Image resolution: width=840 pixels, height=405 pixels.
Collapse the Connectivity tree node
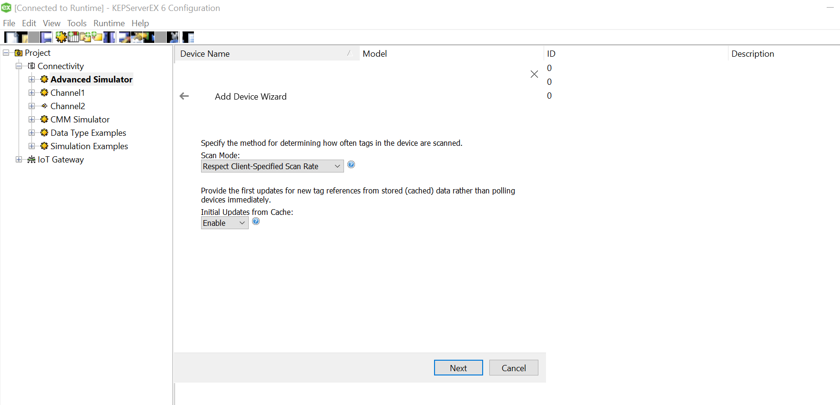pyautogui.click(x=19, y=66)
